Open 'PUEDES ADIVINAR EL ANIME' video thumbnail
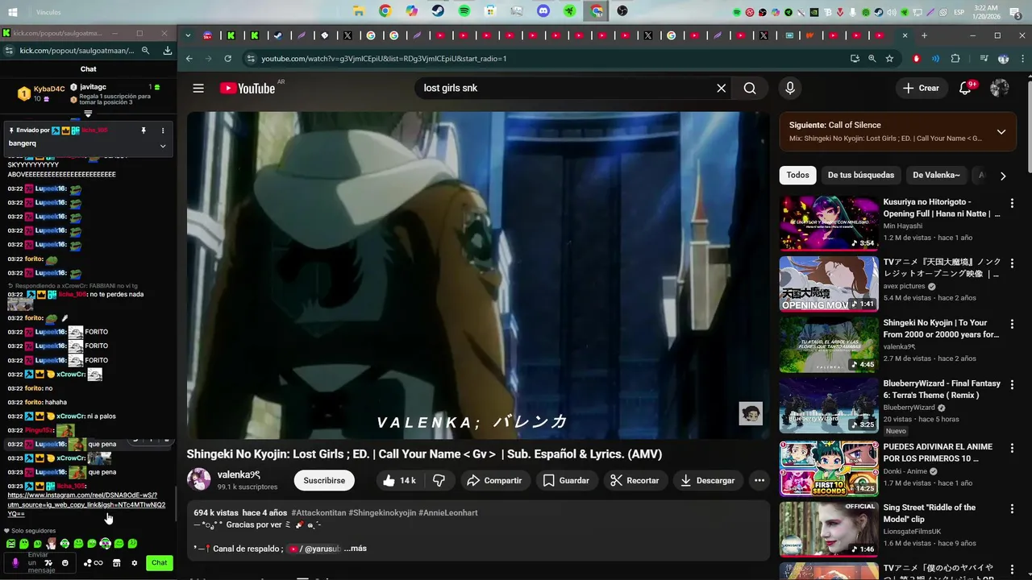The height and width of the screenshot is (580, 1032). click(x=829, y=468)
